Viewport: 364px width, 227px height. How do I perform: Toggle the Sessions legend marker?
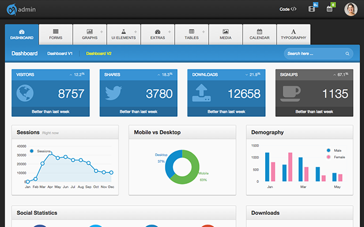click(x=32, y=151)
